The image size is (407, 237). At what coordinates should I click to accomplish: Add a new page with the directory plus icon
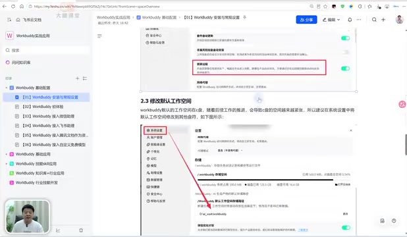tap(77, 78)
